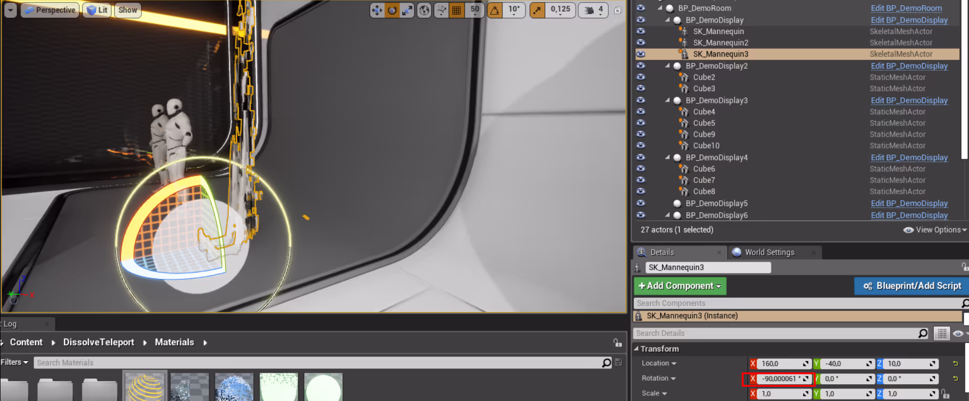This screenshot has width=969, height=401.
Task: Open the viewport Show menu
Action: coord(127,10)
